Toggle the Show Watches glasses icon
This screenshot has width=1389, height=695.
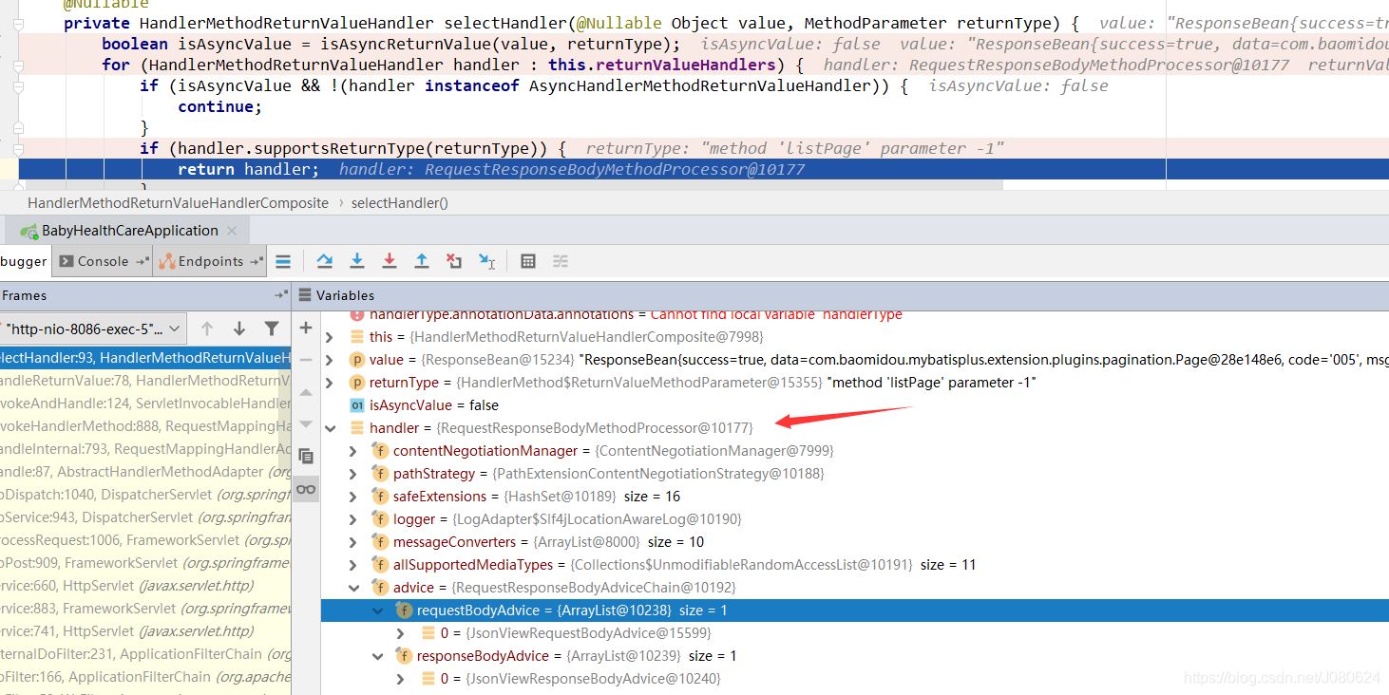pos(306,489)
